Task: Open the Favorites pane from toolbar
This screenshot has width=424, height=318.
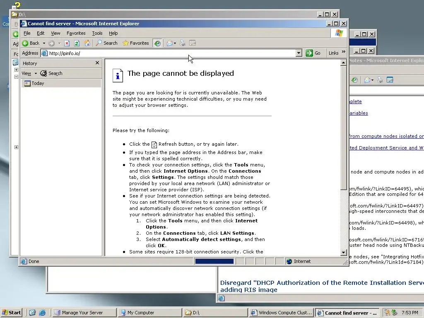Action: [x=136, y=43]
